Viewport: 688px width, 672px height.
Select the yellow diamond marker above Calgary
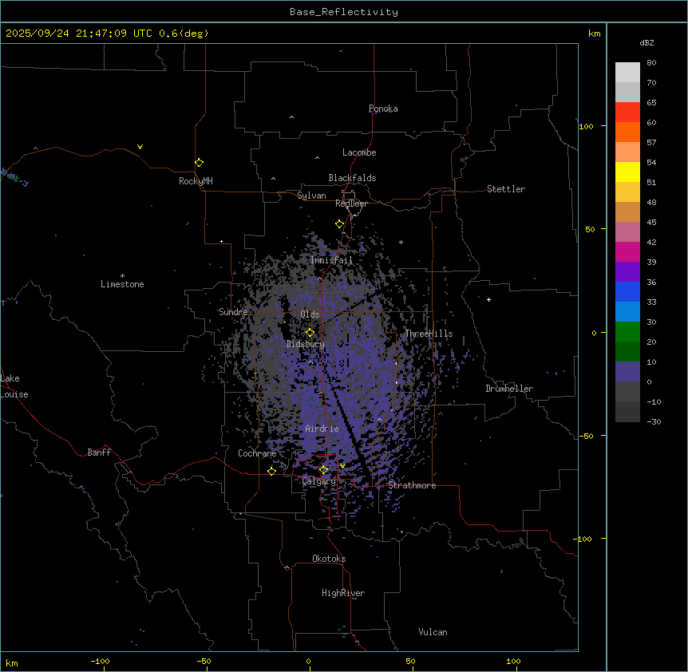tap(323, 469)
